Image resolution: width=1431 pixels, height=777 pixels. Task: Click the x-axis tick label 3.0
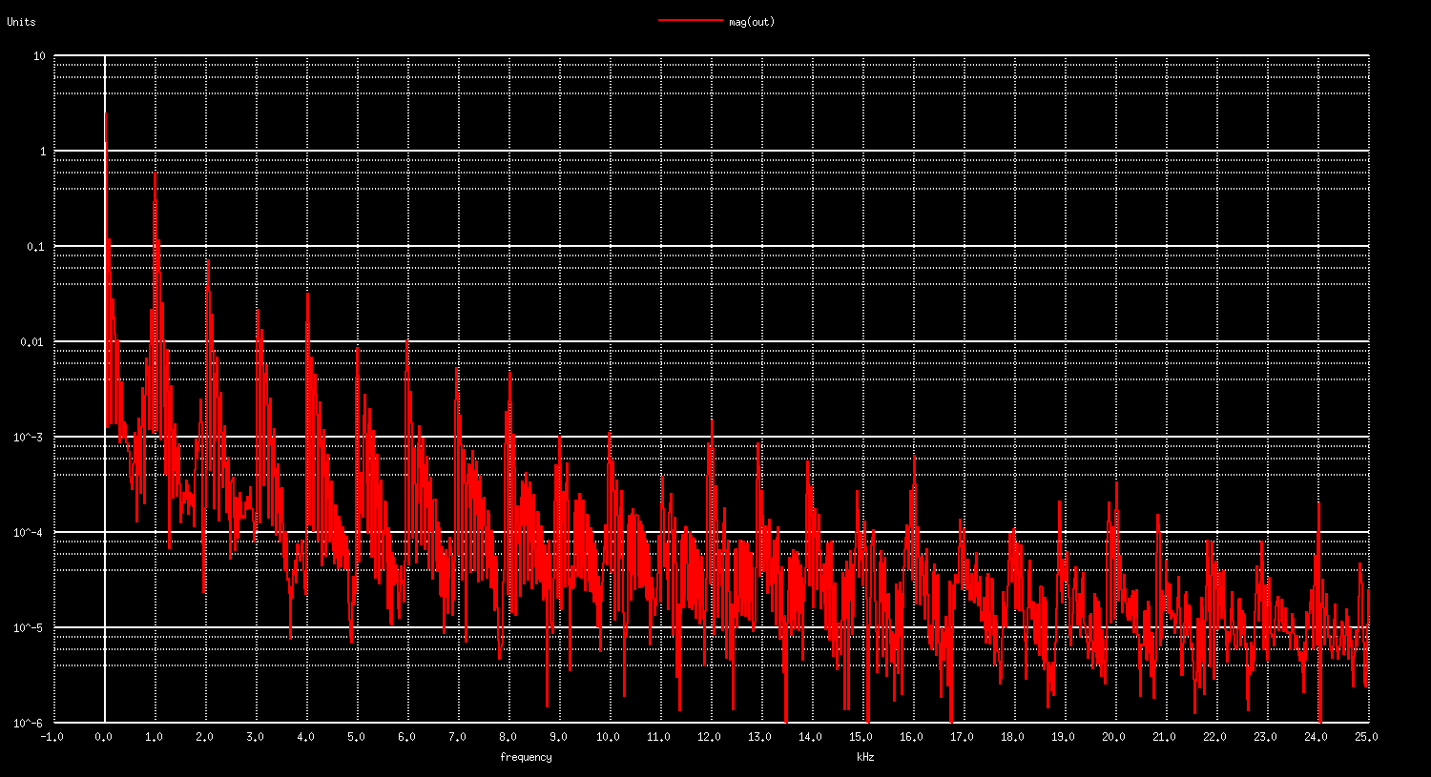256,737
